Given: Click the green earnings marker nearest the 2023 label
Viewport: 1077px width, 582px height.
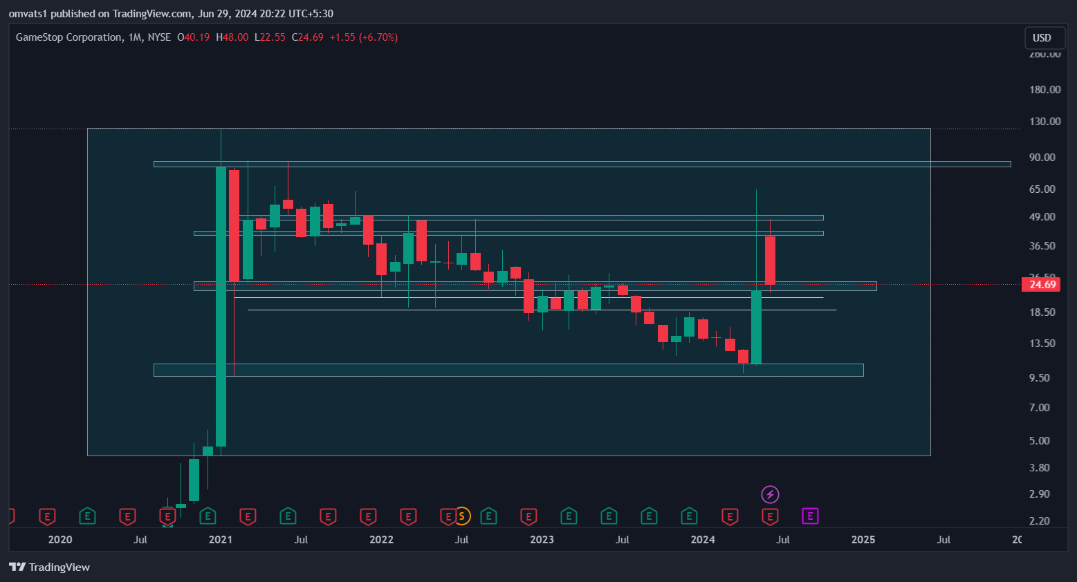Looking at the screenshot, I should 569,516.
